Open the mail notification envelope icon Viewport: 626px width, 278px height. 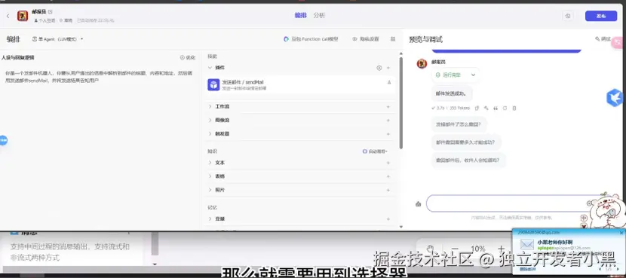pyautogui.click(x=527, y=245)
